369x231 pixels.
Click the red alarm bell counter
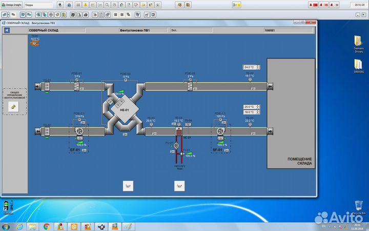point(313,5)
